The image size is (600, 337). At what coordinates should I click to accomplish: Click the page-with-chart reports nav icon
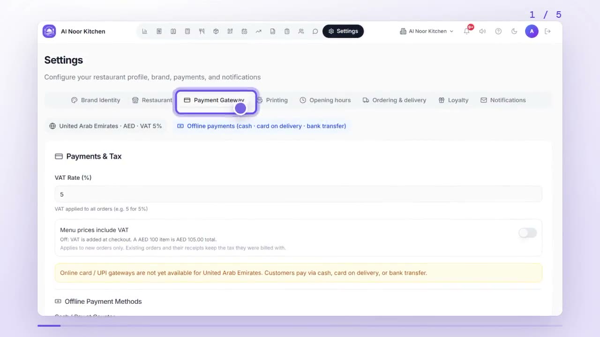coord(273,31)
